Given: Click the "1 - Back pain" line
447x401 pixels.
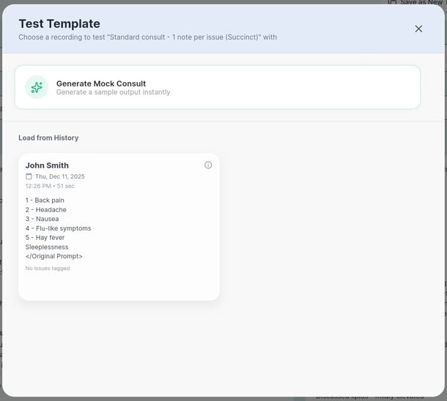Looking at the screenshot, I should [x=45, y=200].
